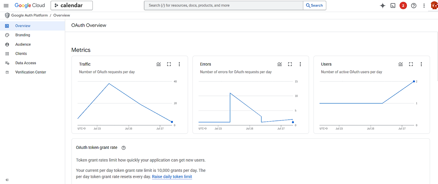Image resolution: width=438 pixels, height=184 pixels.
Task: Click the Google Cloud logo
Action: click(x=30, y=5)
